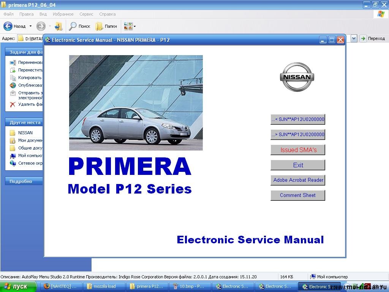Click the Мой компьютер status bar icon

(x=313, y=277)
